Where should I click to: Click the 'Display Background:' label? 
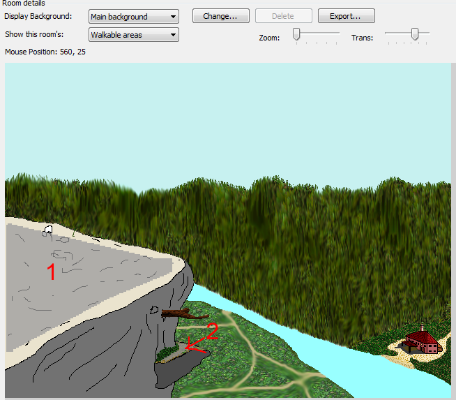tap(38, 16)
